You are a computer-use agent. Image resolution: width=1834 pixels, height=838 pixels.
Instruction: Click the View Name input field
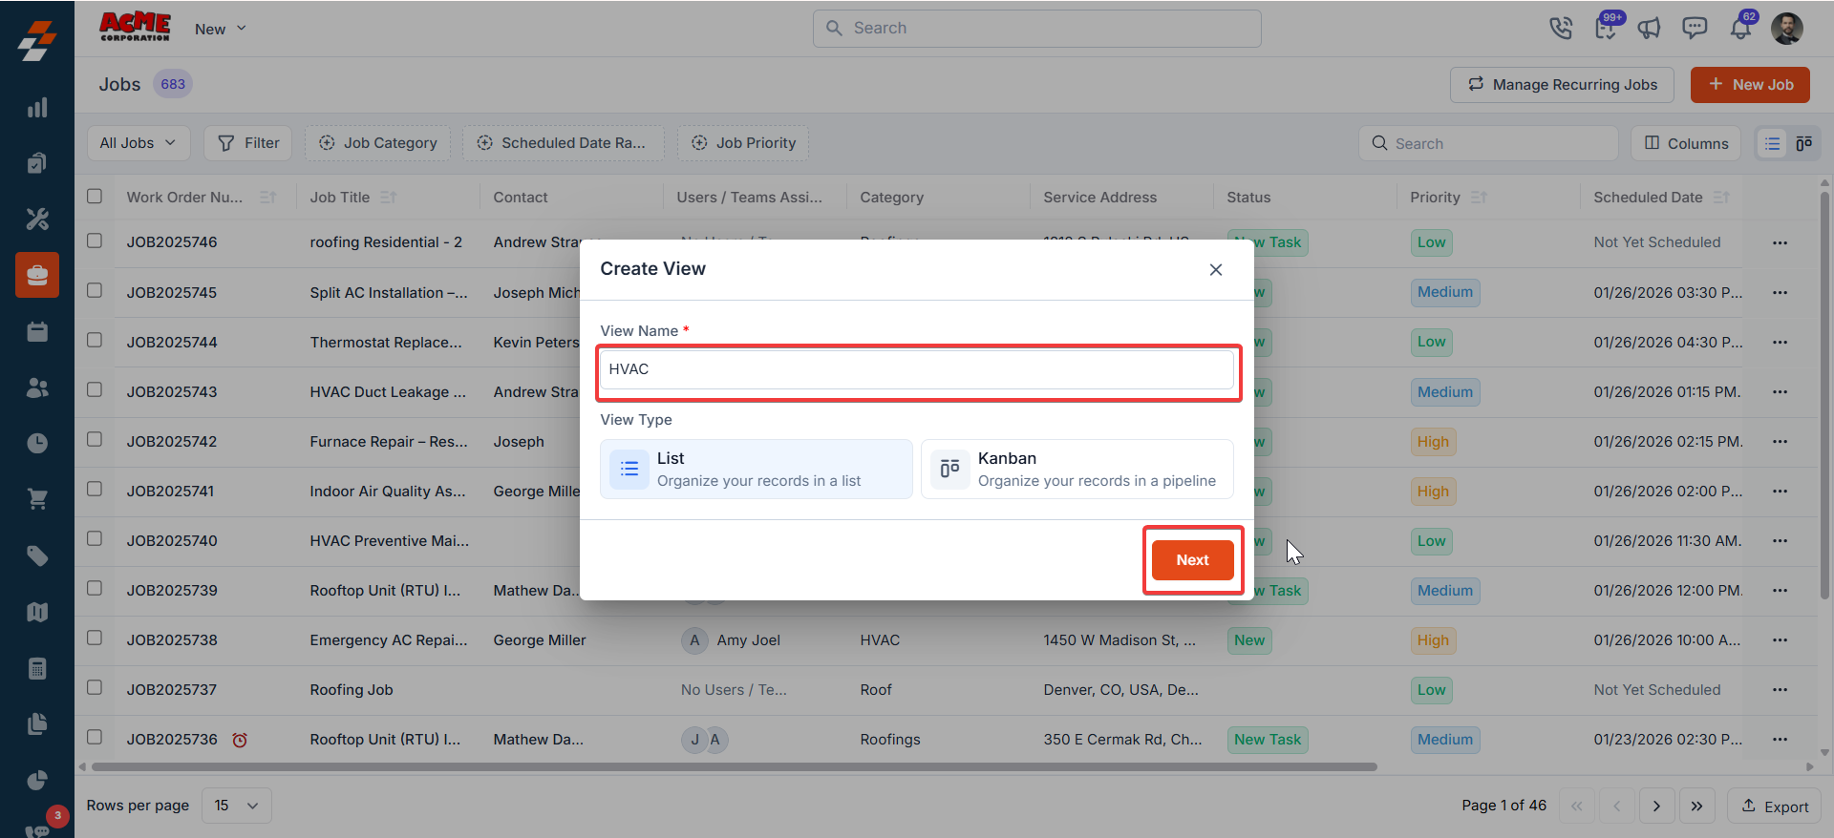[x=917, y=369]
